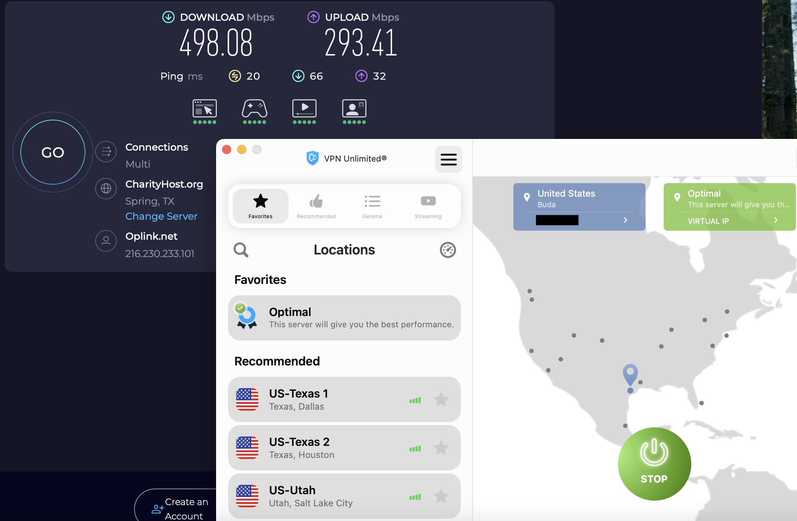Click the GO button in Speedtest
This screenshot has height=521, width=797.
(53, 152)
